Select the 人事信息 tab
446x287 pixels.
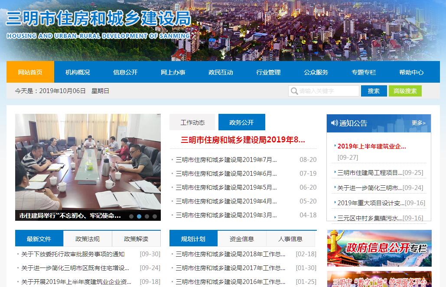pos(290,239)
